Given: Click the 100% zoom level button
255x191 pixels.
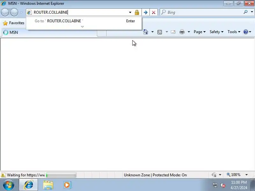Looking at the screenshot, I should tap(234, 175).
